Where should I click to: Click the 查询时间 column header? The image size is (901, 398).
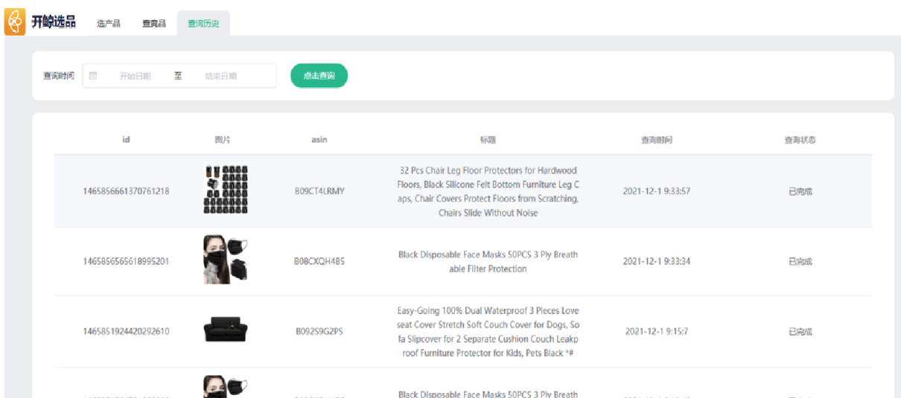tap(656, 140)
